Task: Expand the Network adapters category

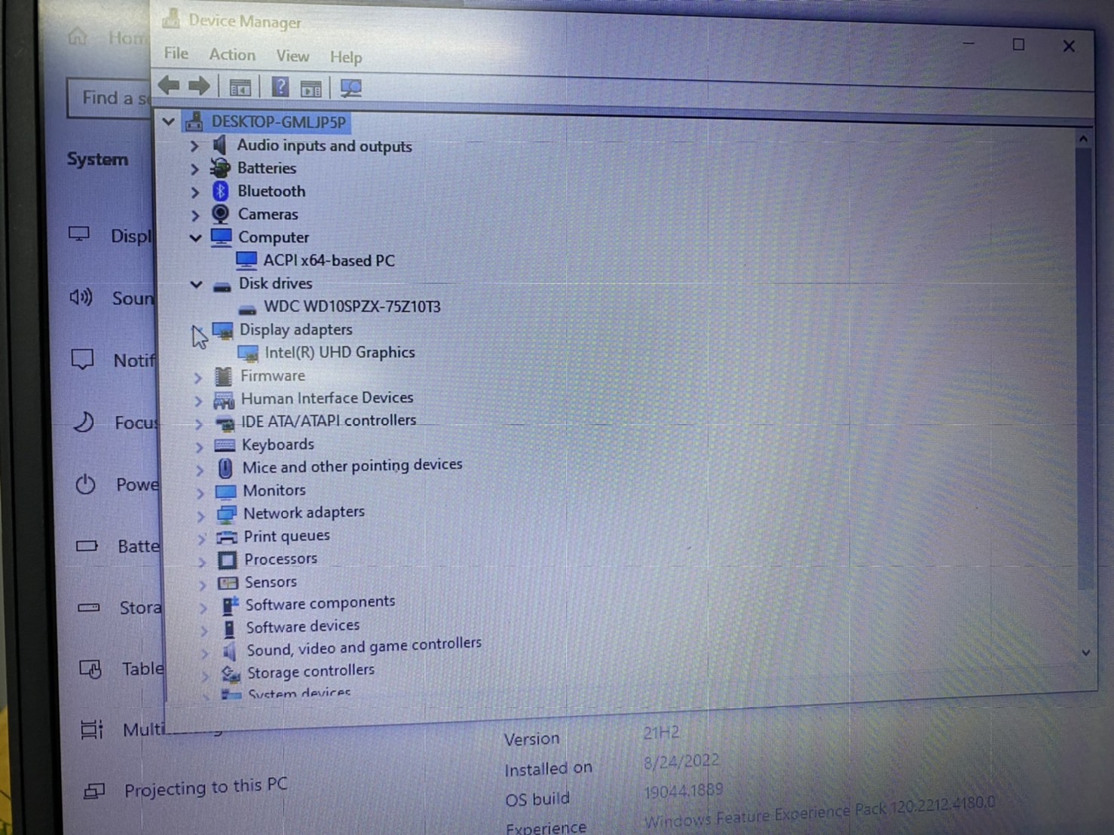Action: [x=200, y=515]
